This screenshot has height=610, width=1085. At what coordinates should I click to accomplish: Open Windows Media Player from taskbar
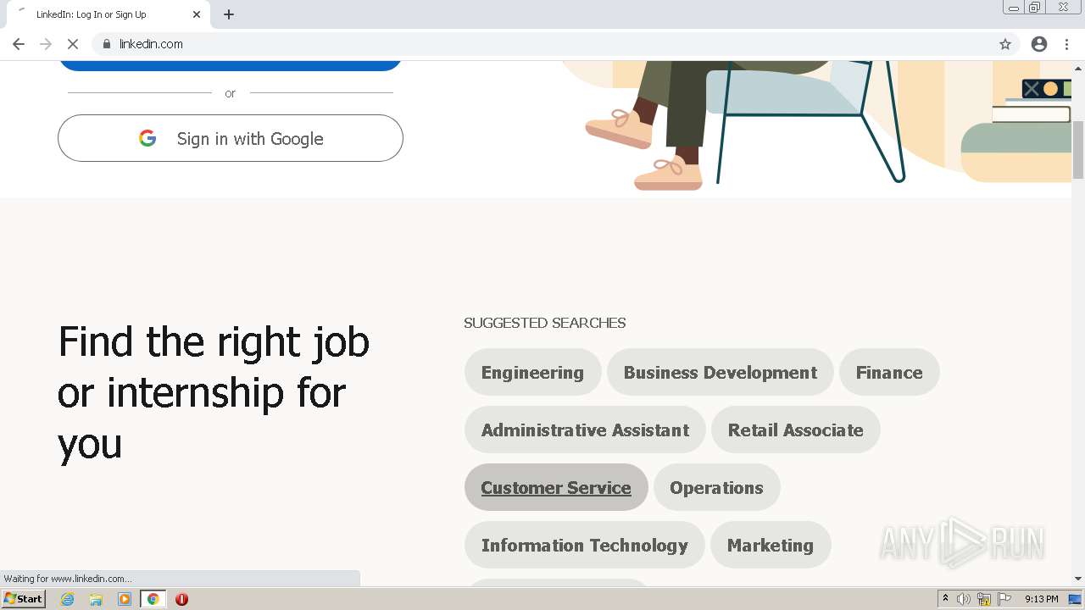125,599
